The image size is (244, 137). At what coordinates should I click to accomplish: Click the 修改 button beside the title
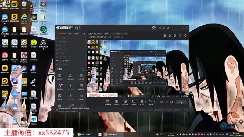107,33
